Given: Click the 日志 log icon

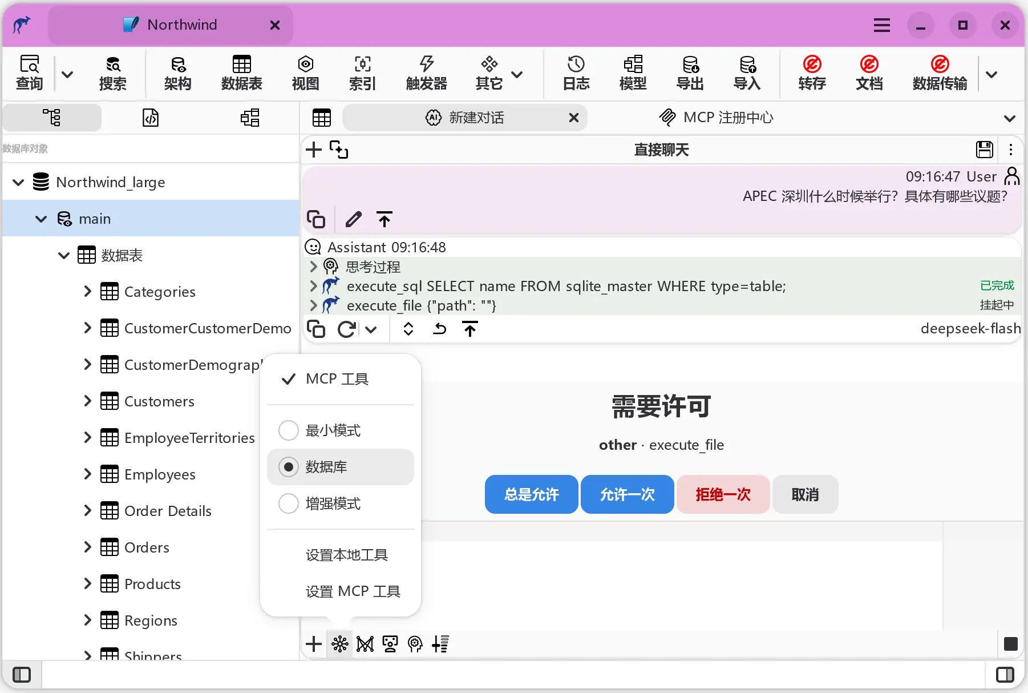Looking at the screenshot, I should point(576,73).
